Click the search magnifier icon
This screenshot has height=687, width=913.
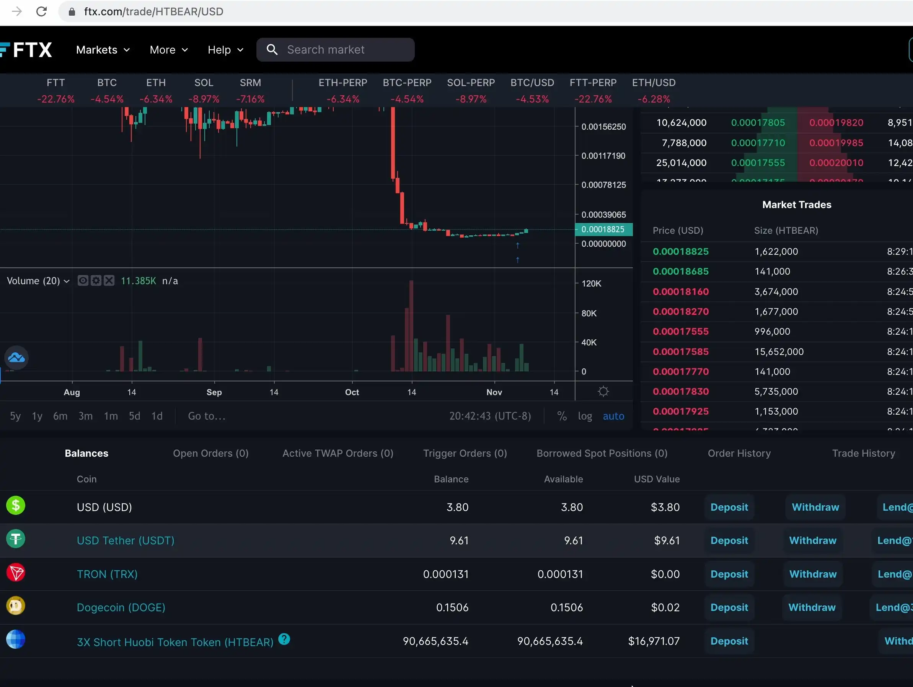(x=272, y=49)
